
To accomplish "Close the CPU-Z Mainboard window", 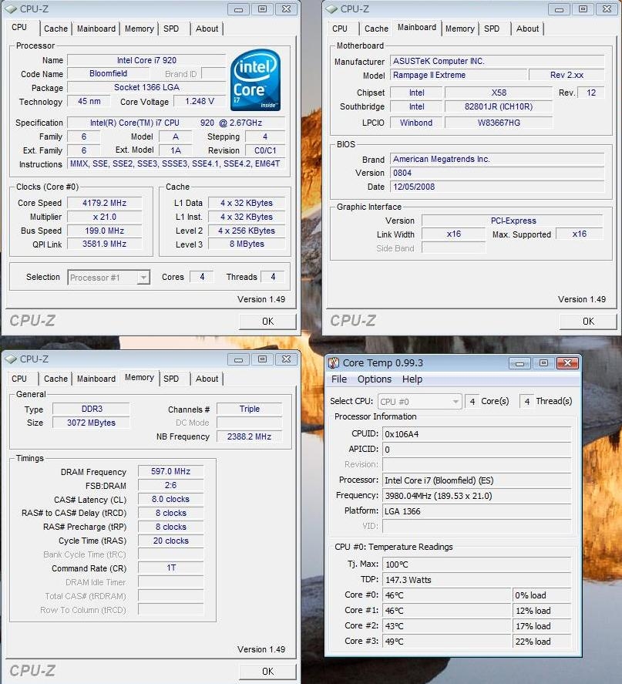I will [607, 9].
